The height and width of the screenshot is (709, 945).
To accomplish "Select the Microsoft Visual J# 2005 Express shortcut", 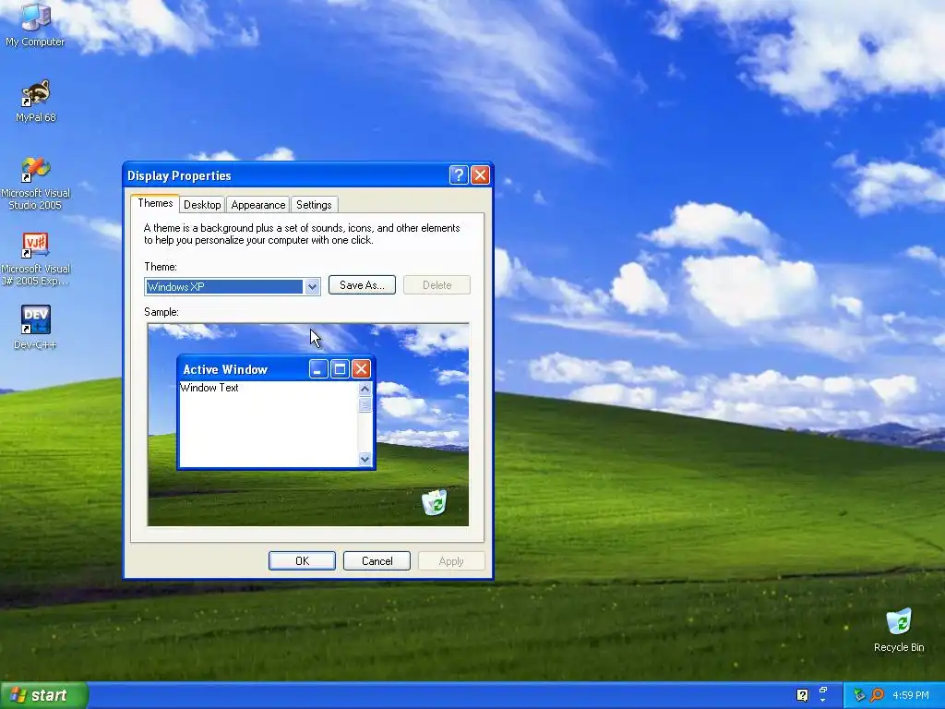I will (36, 258).
